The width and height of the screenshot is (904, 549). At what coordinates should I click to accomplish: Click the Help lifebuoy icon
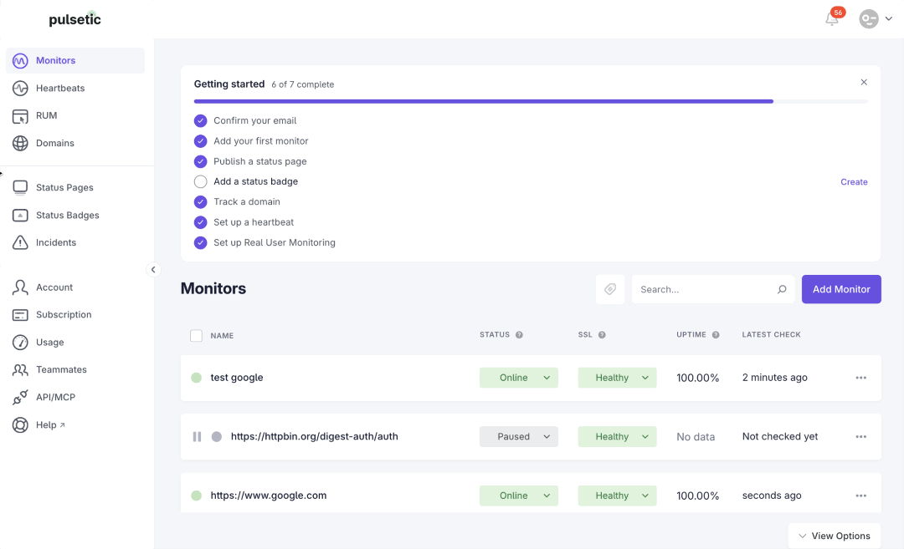[x=20, y=424]
